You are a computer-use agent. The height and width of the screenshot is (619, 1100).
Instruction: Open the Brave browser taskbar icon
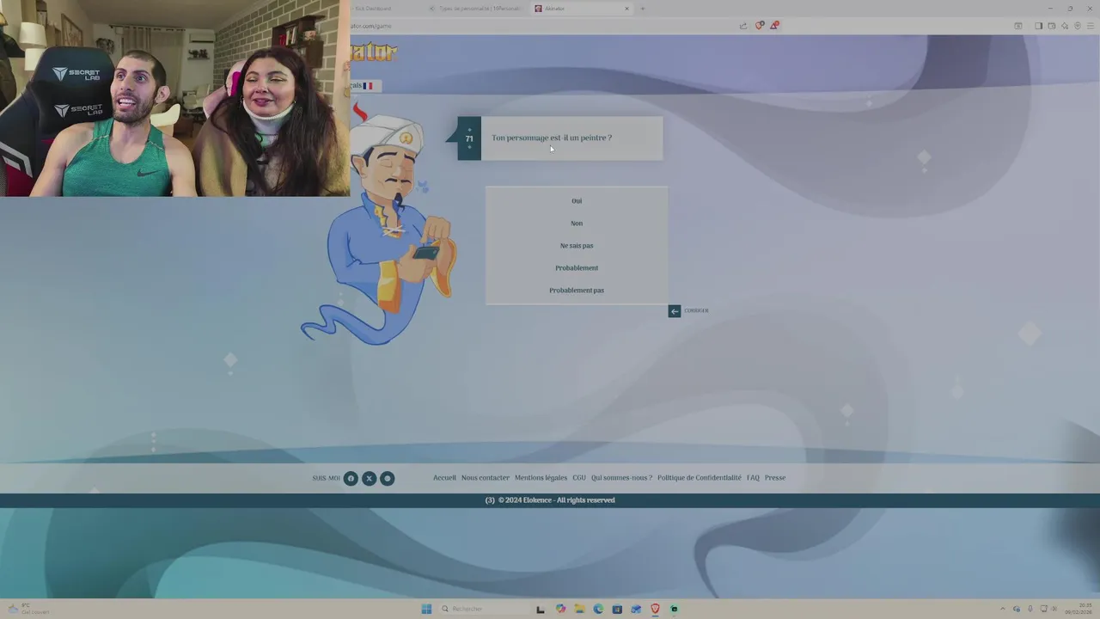655,609
